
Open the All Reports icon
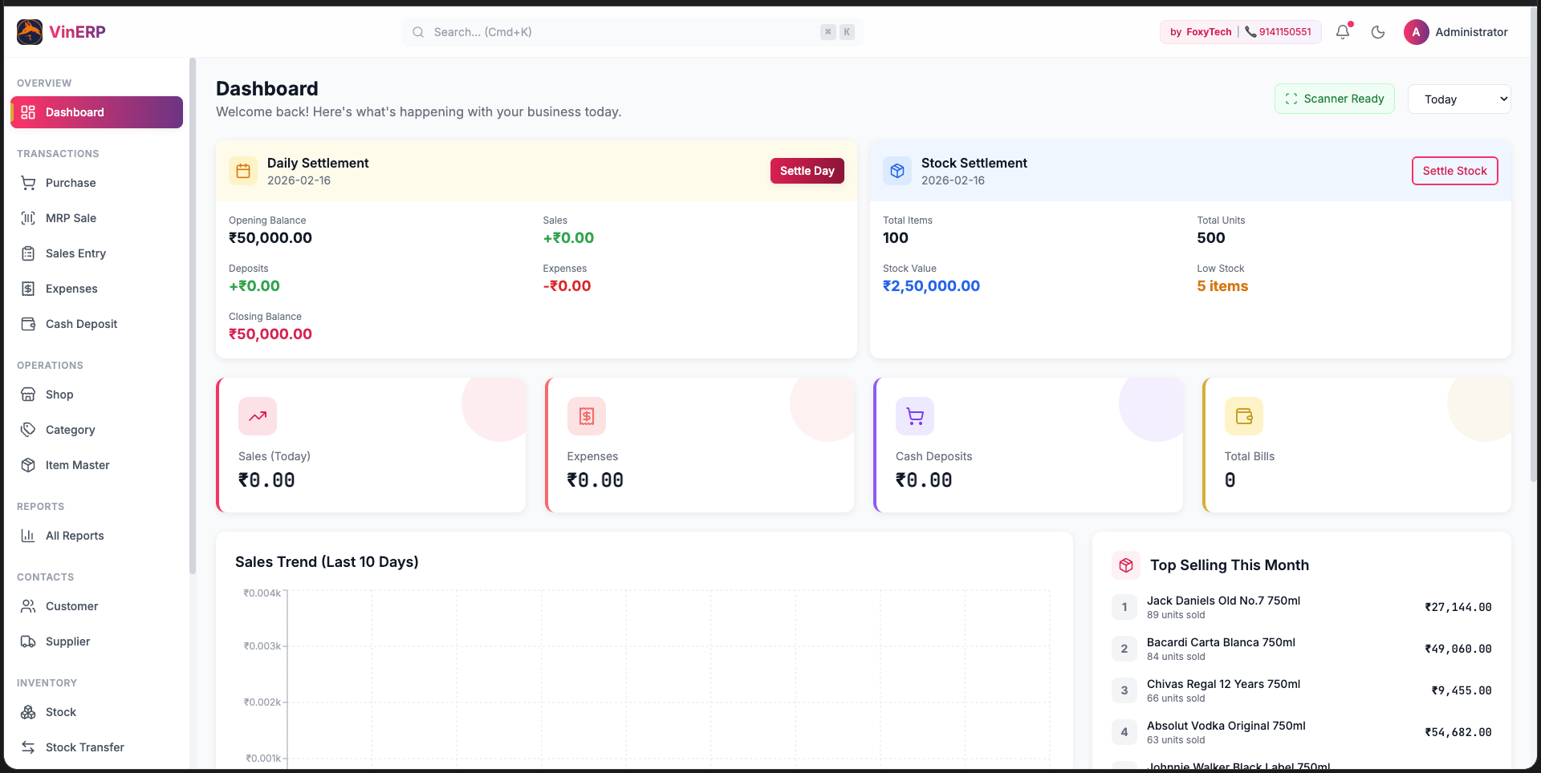tap(29, 536)
